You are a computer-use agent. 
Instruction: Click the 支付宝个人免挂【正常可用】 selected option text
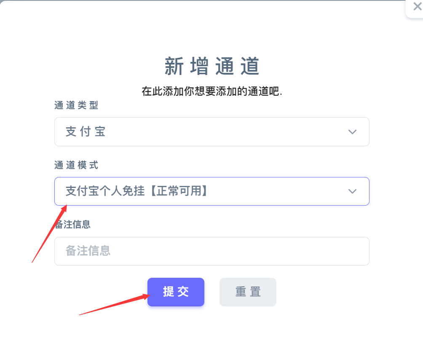point(137,191)
